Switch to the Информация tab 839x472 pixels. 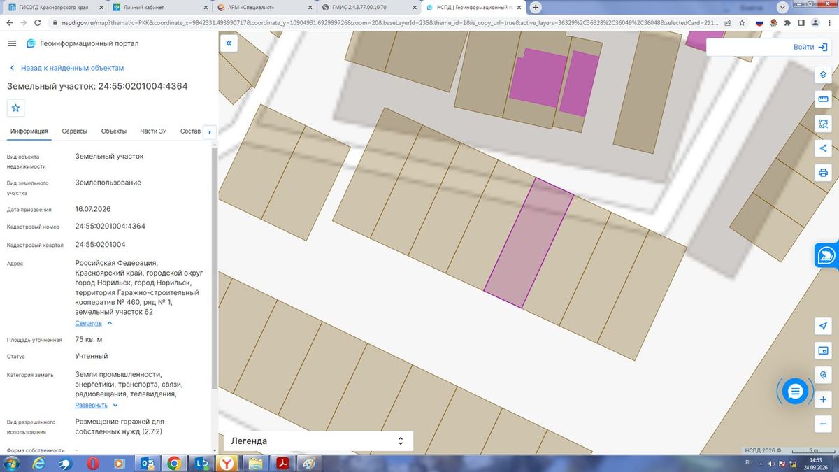tap(29, 131)
